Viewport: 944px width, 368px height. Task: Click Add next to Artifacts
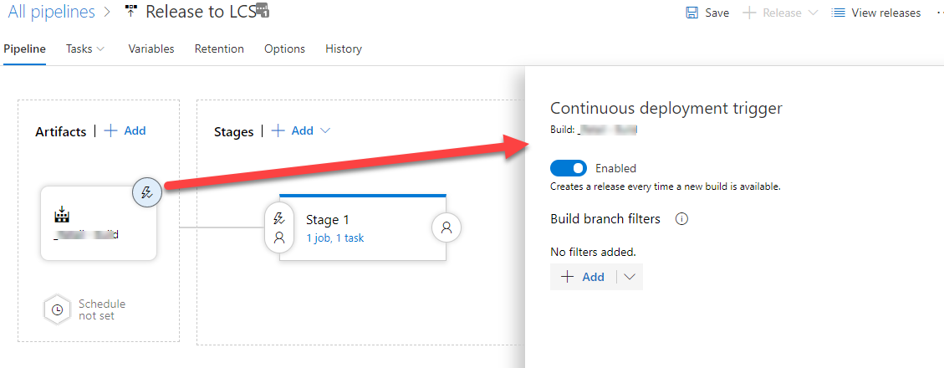tap(125, 130)
